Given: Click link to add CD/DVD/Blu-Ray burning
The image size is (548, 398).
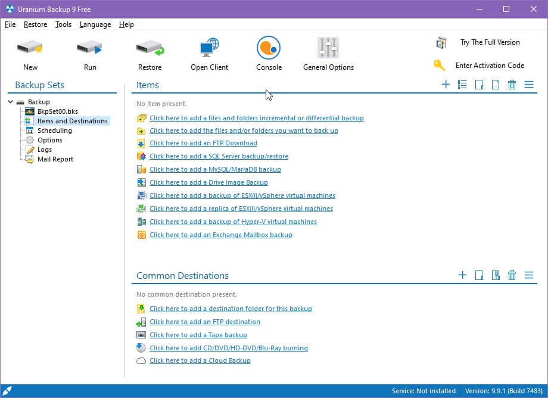Looking at the screenshot, I should [229, 348].
